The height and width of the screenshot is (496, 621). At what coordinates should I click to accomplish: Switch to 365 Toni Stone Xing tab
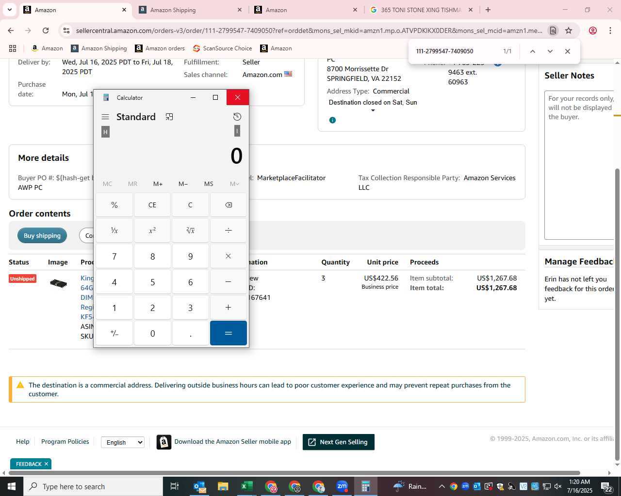pyautogui.click(x=422, y=10)
